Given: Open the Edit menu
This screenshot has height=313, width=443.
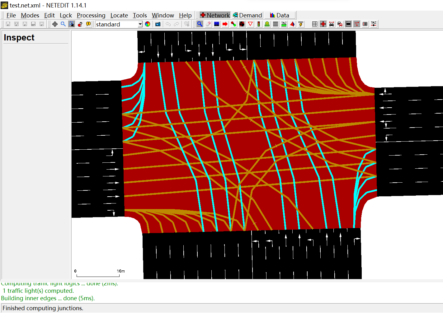Looking at the screenshot, I should tap(49, 15).
